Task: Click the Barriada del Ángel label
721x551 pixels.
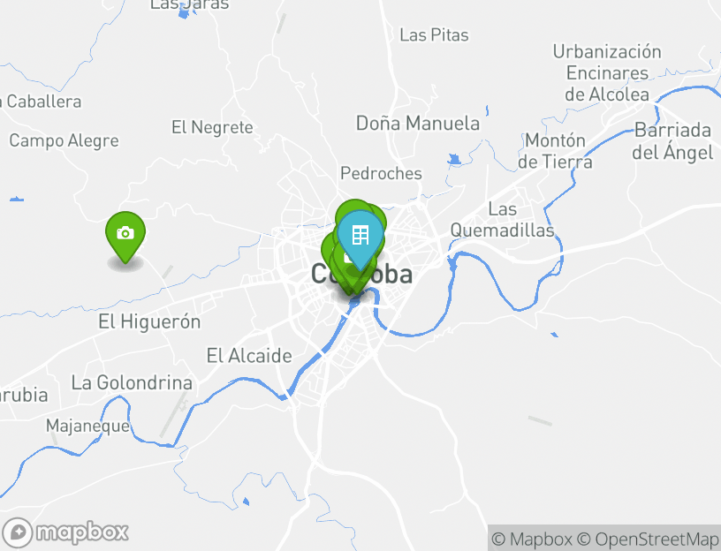Action: click(x=672, y=141)
